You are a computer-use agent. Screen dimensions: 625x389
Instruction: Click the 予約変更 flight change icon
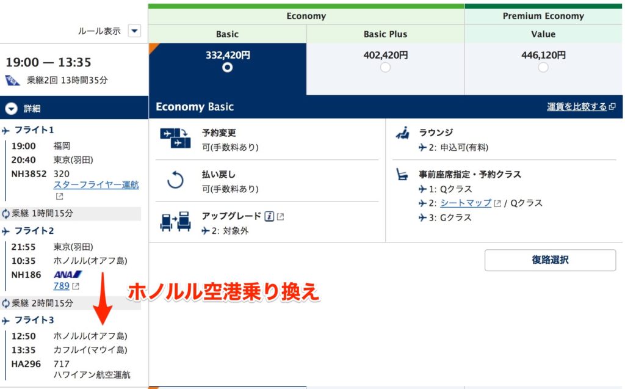point(175,138)
